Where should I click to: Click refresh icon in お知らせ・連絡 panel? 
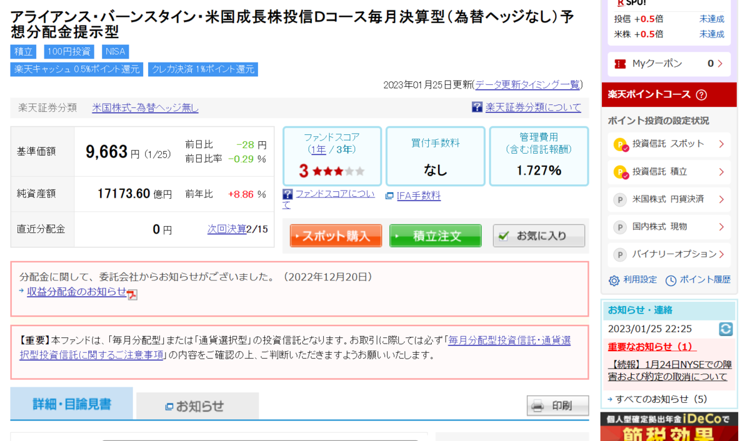pos(725,329)
